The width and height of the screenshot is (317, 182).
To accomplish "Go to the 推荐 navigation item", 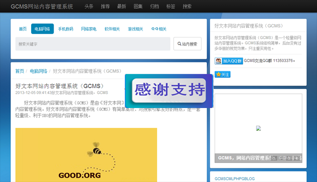I will pyautogui.click(x=105, y=6).
